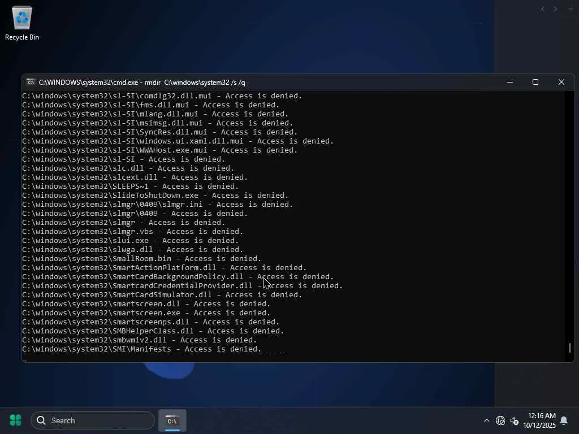Click the smbwmiv2.dll output line

(139, 340)
